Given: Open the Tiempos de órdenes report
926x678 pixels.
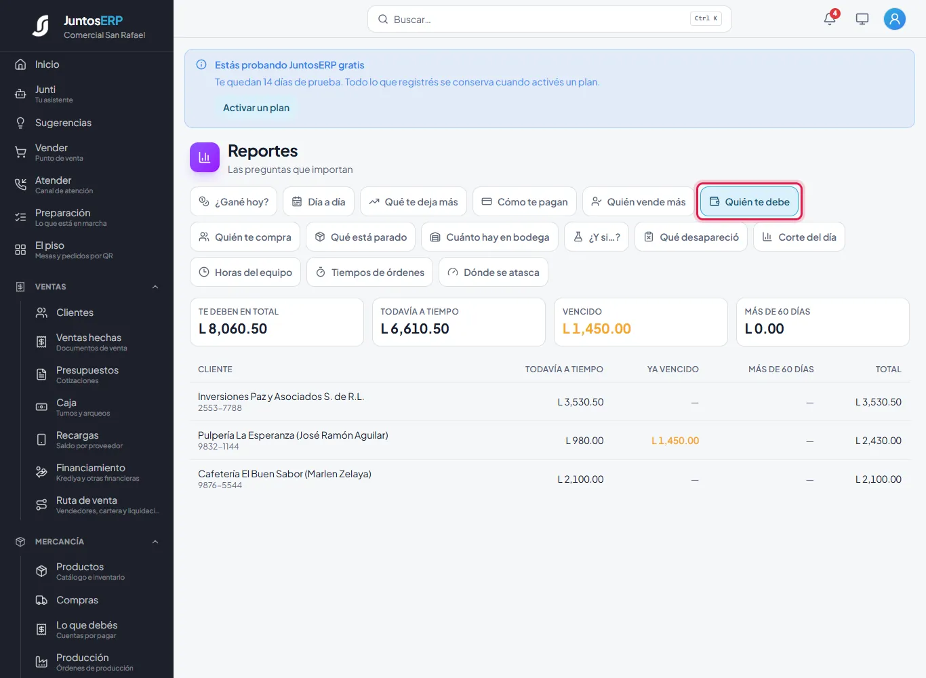Looking at the screenshot, I should click(x=370, y=273).
